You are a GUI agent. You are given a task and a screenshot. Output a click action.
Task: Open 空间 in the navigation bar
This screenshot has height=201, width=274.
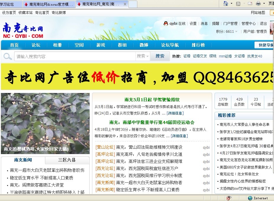79,45
